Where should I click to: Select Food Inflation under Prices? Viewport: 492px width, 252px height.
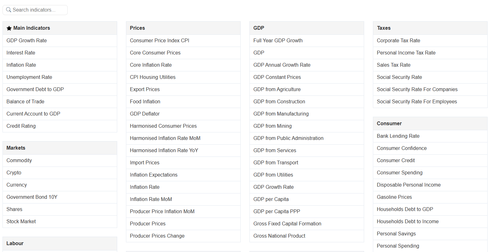[145, 101]
